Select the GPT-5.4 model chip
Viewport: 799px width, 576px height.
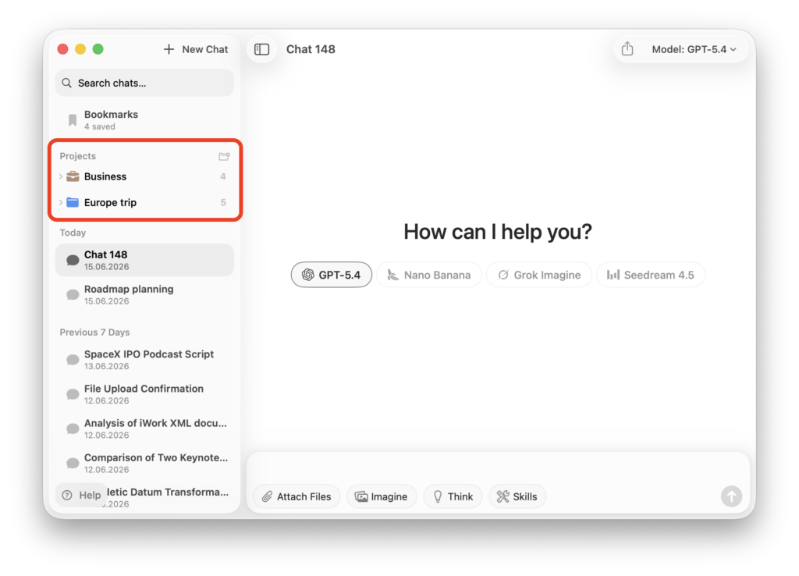[x=331, y=275]
